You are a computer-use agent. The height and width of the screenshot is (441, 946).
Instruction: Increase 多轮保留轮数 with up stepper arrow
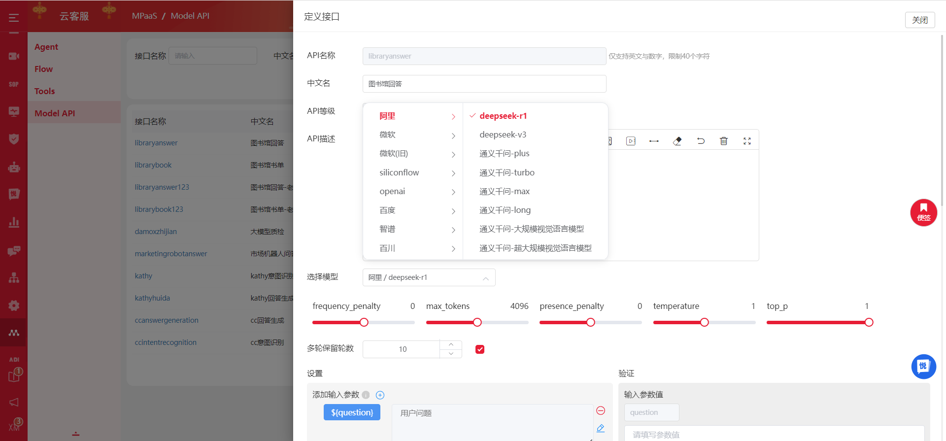[x=451, y=345]
